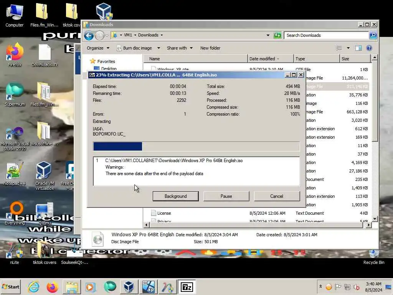Open the Downloads breadcrumb dropdown arrow
This screenshot has height=295, width=393.
tap(162, 35)
